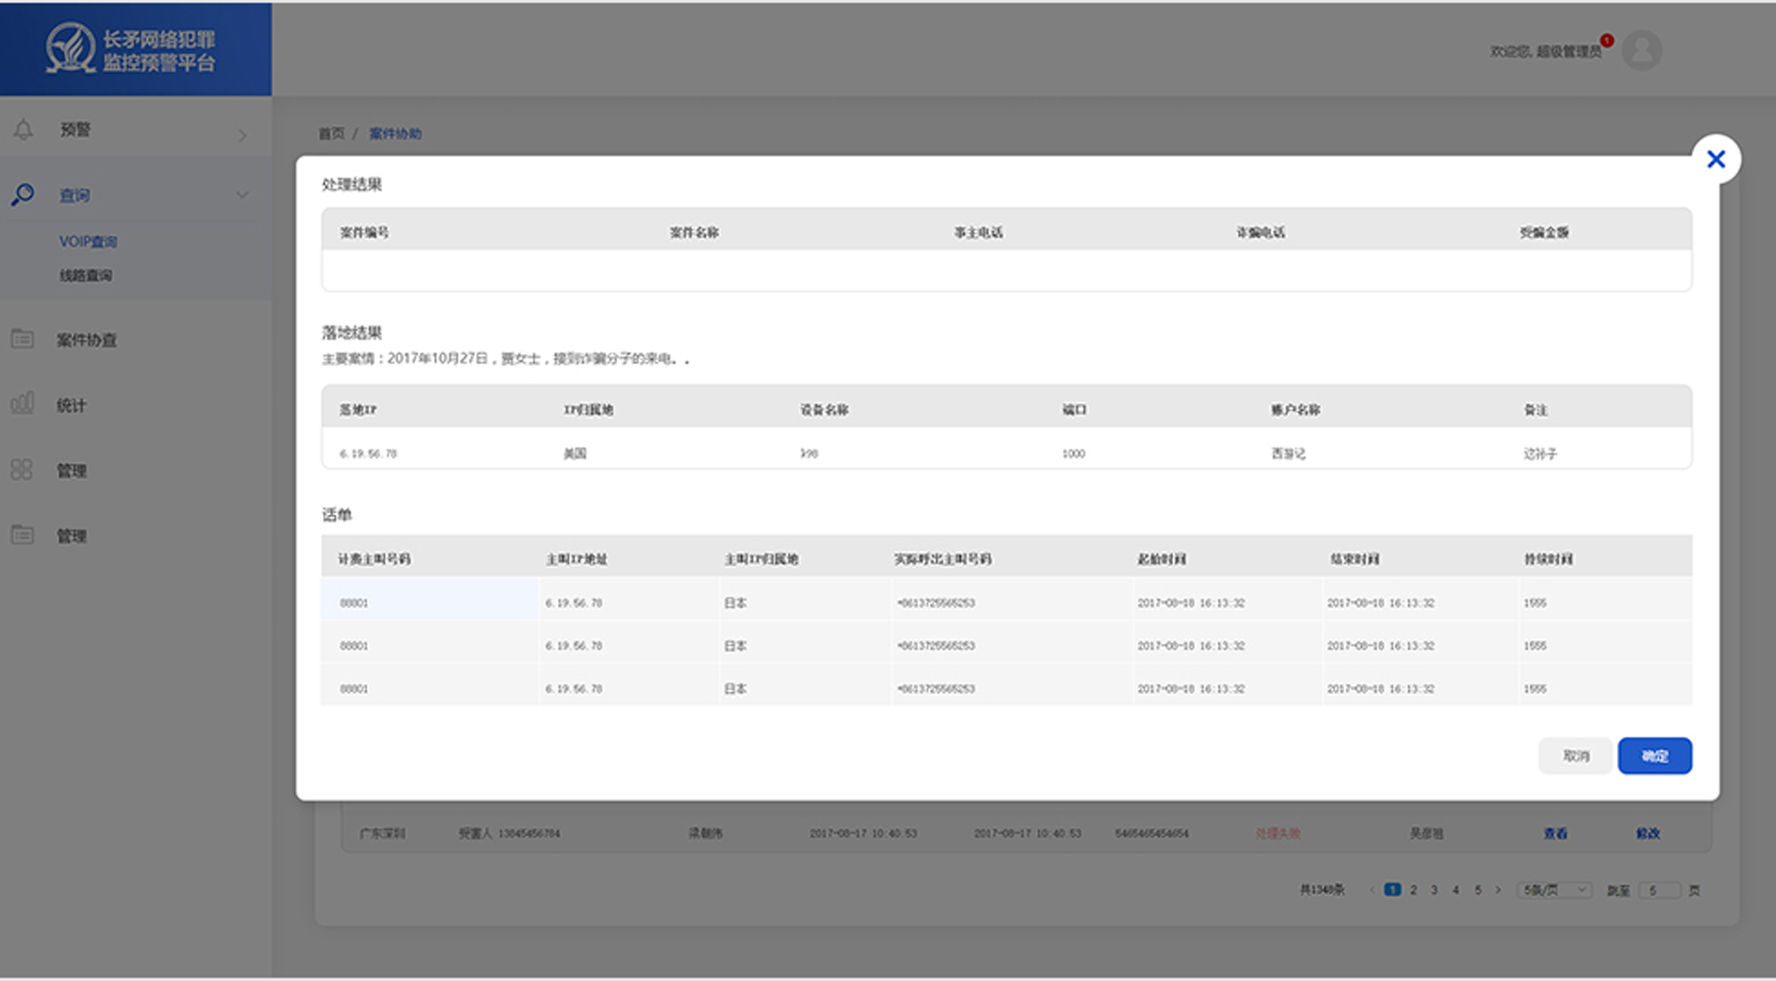Click the jump-to-page input field
The image size is (1776, 981).
[x=1659, y=890]
